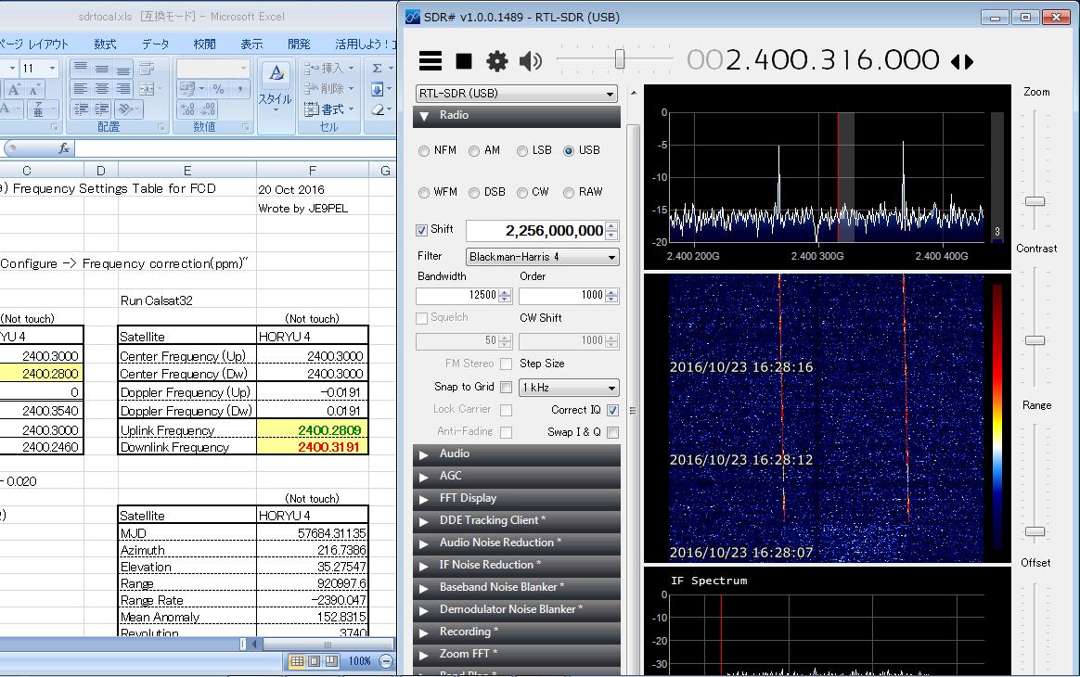This screenshot has width=1080, height=677.
Task: Open the 1 kHz step size dropdown
Action: [568, 388]
